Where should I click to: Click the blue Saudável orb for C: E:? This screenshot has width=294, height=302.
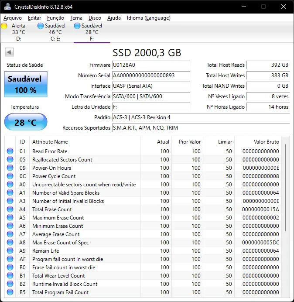point(41,26)
